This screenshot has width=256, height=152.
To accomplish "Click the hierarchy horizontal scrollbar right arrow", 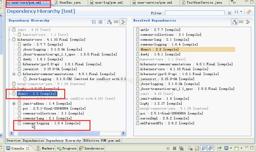I will 123,133.
